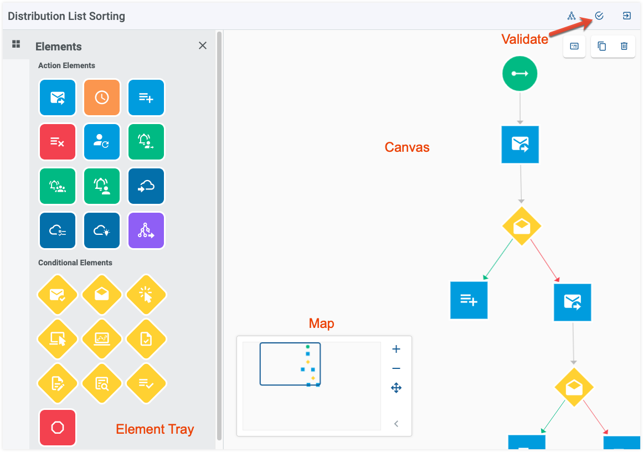Select the red stop element

point(58,428)
